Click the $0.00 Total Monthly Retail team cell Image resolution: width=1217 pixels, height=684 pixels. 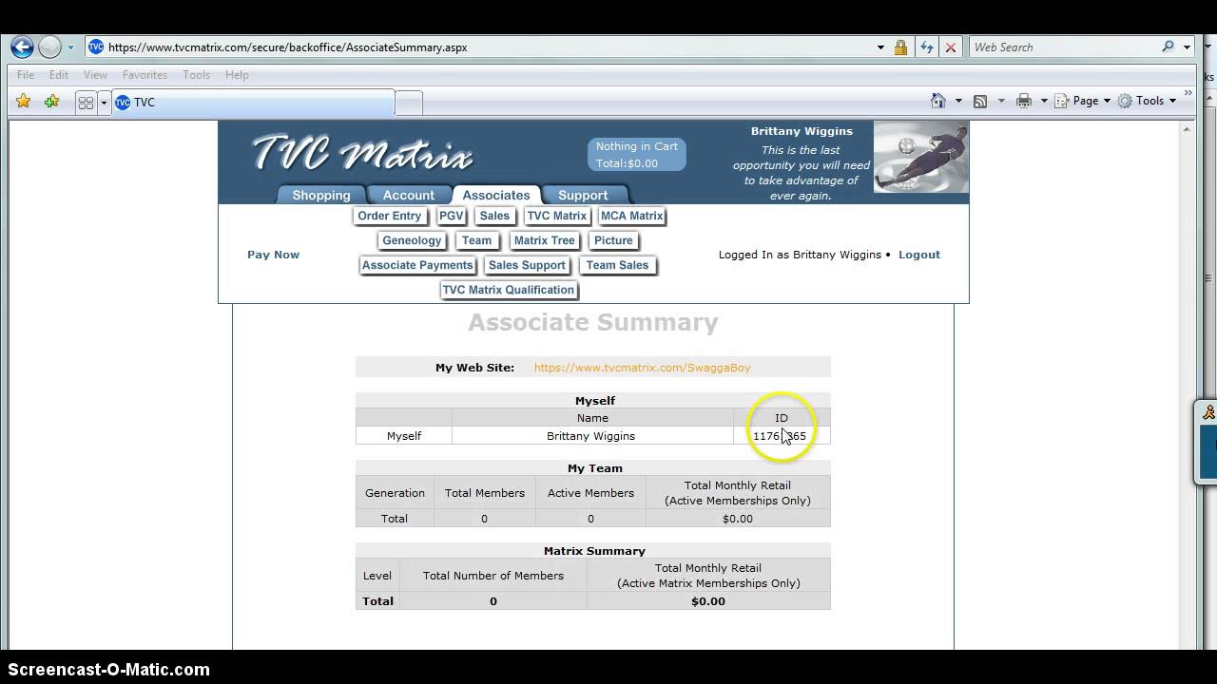coord(738,519)
